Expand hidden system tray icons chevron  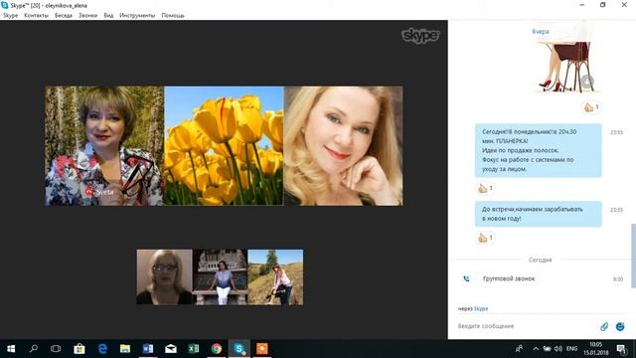click(536, 349)
